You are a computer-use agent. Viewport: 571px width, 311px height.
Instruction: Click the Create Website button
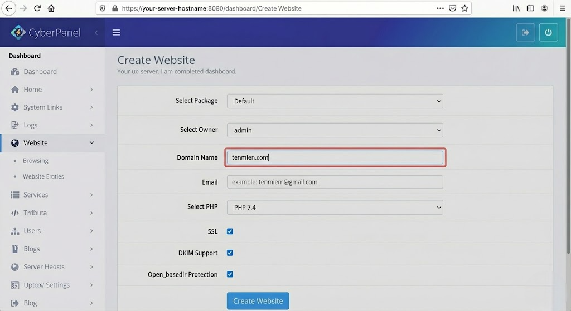point(258,301)
